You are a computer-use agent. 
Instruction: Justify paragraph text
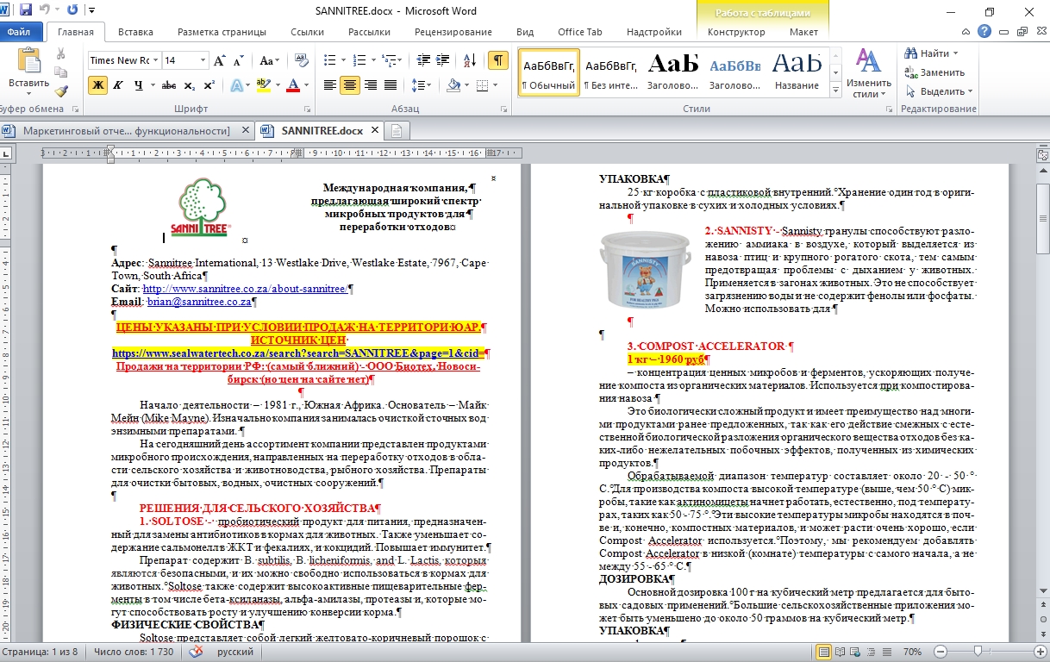click(391, 85)
